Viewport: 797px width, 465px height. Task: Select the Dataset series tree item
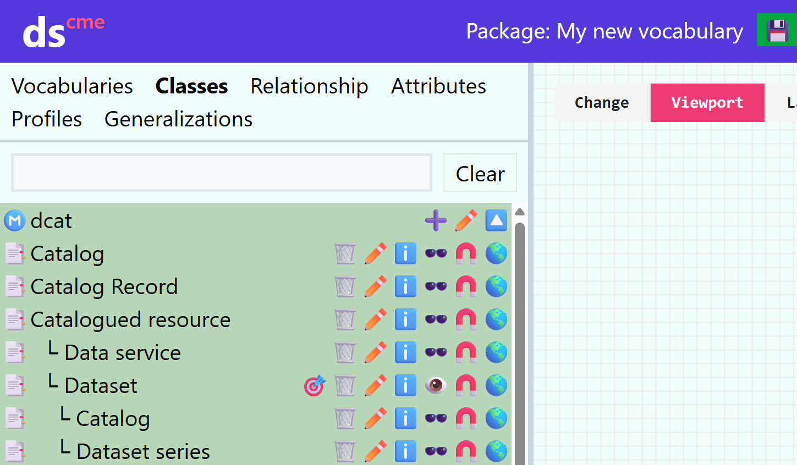tap(143, 451)
